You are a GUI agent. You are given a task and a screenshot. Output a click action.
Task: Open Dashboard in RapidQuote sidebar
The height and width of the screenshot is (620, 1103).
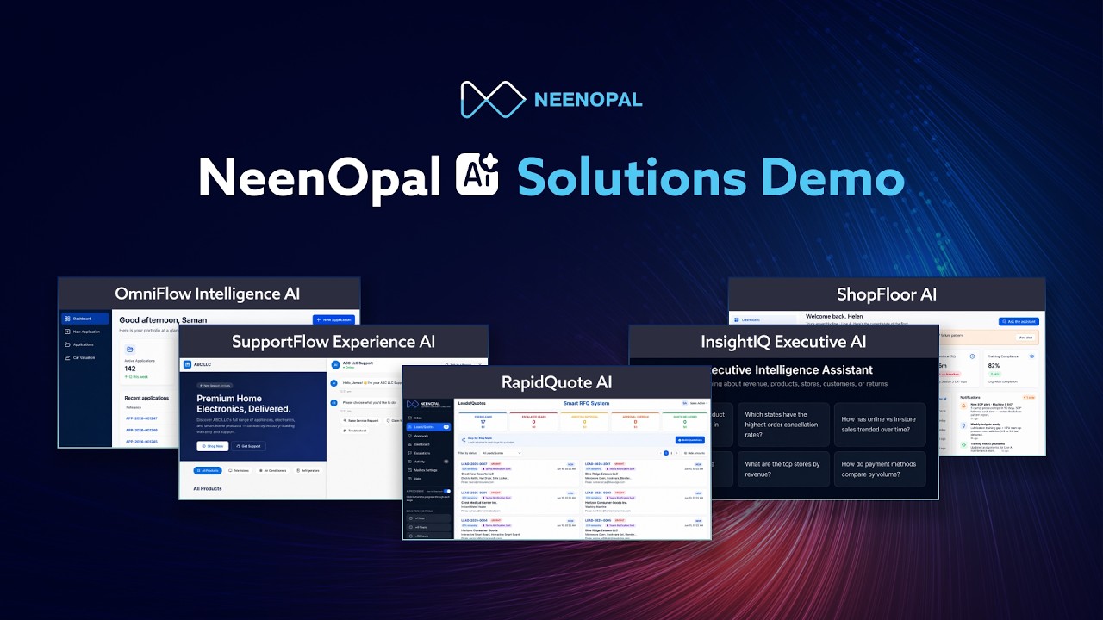[429, 444]
